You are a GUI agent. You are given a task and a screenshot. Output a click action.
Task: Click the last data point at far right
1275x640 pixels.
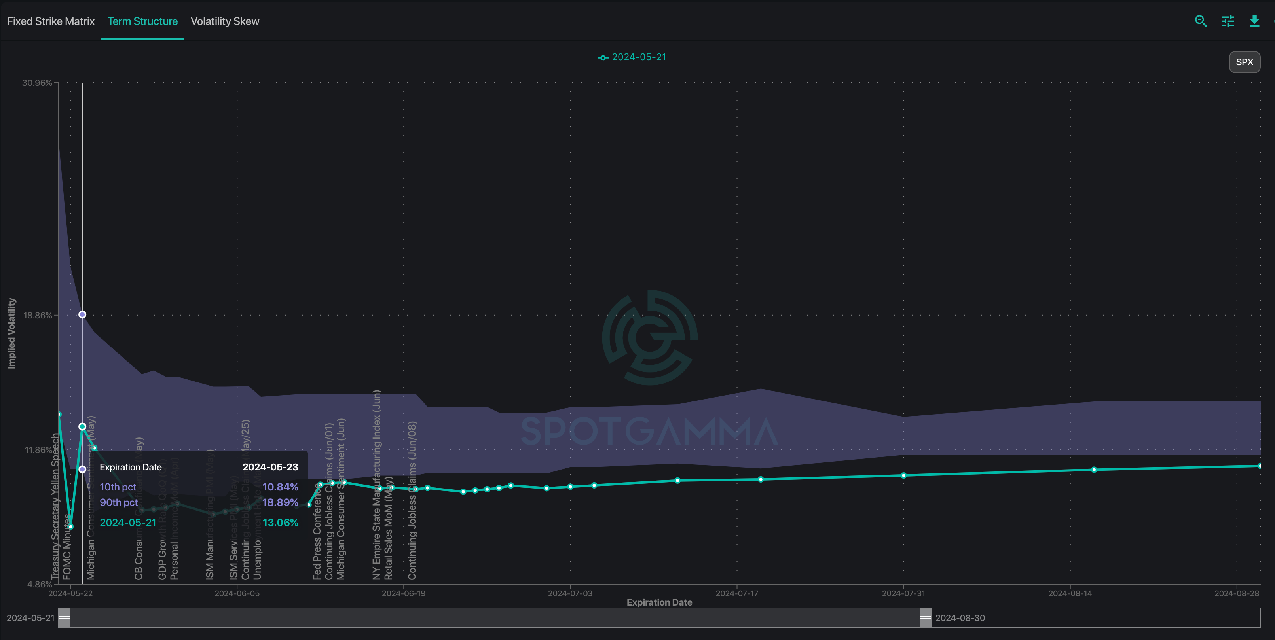click(1260, 466)
